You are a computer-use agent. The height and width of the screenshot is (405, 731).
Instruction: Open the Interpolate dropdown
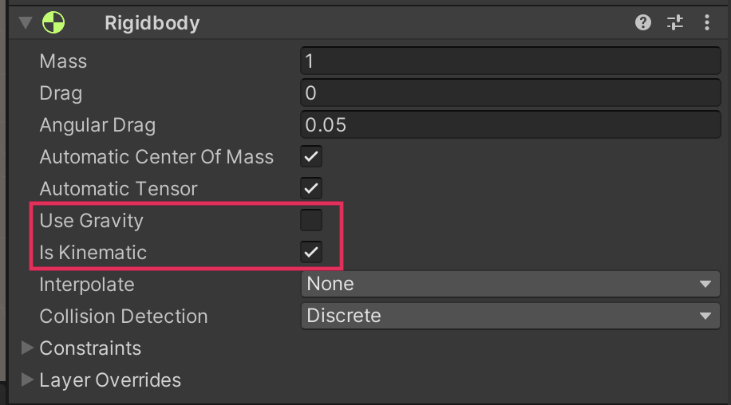(x=511, y=284)
